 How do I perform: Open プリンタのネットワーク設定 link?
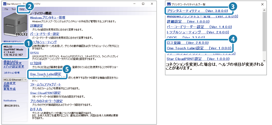[46, 101]
